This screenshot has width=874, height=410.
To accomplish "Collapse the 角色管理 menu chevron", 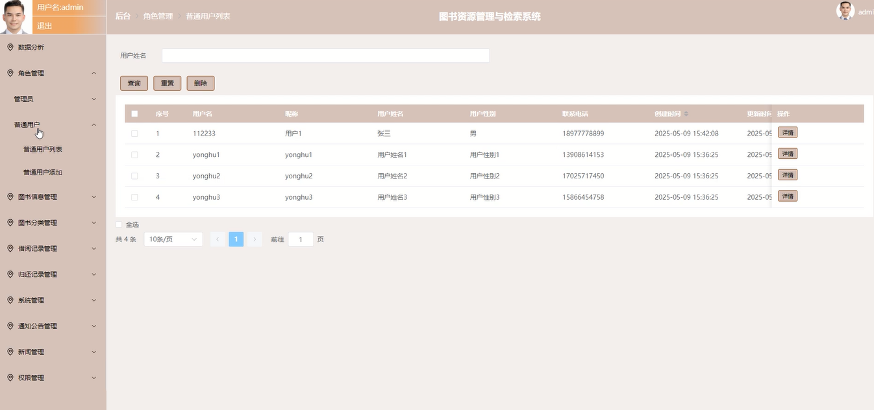I will tap(94, 73).
